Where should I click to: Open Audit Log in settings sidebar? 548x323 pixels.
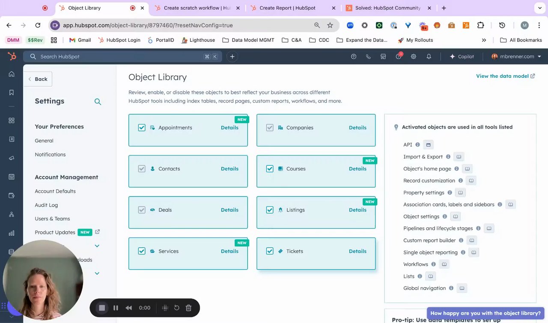click(x=46, y=205)
